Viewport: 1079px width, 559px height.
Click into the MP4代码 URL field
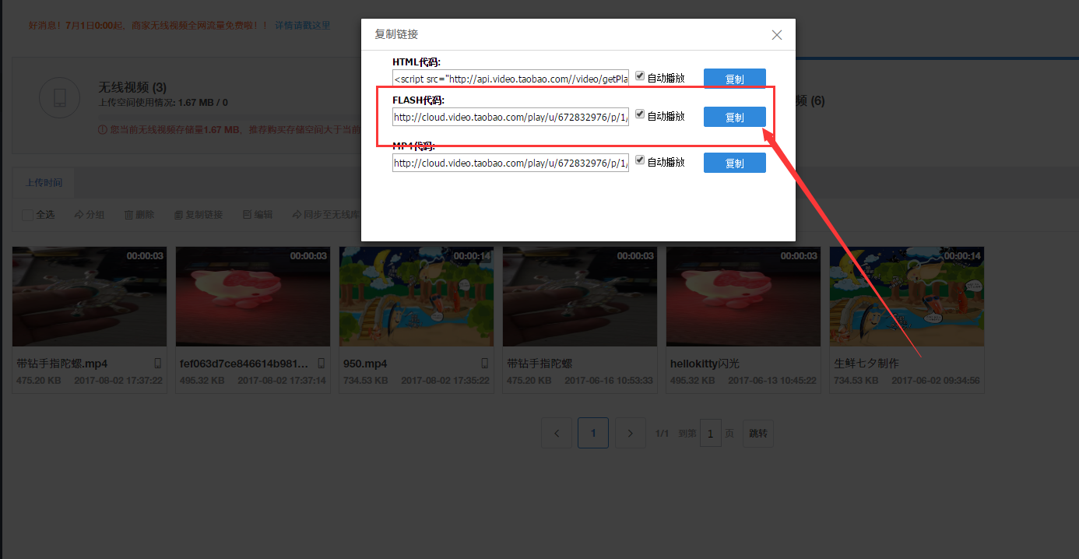point(510,163)
